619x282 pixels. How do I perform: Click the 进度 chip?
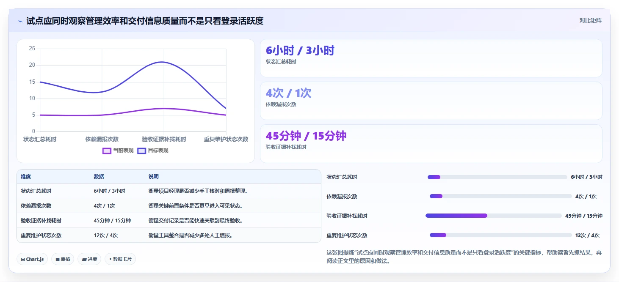tap(89, 259)
